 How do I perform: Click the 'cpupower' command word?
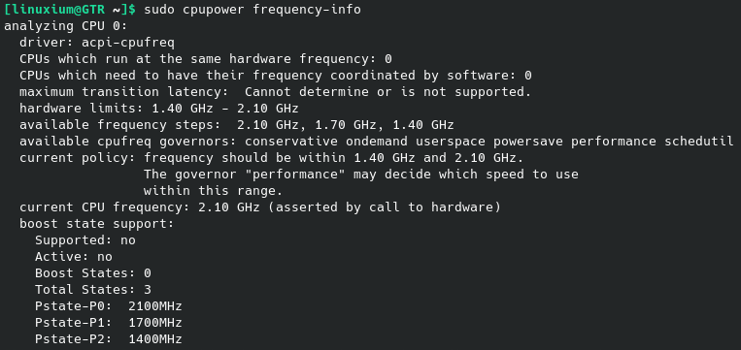214,10
